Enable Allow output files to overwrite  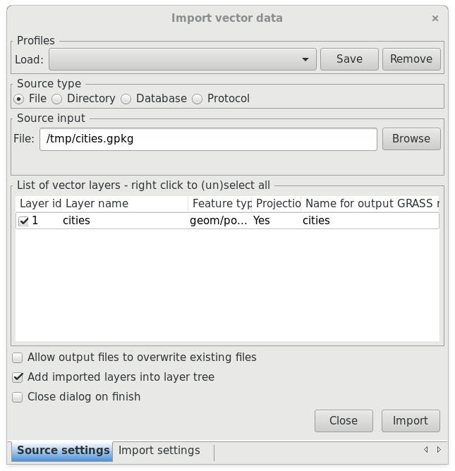tap(18, 357)
